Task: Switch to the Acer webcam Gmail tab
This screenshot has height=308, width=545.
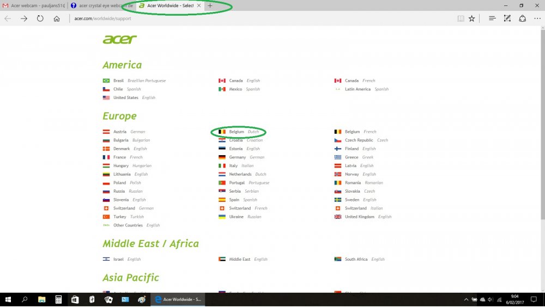Action: 34,5
